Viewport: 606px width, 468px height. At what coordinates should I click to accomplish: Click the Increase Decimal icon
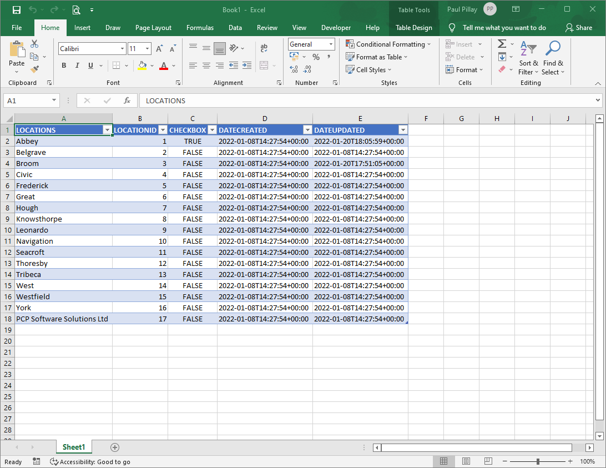294,69
